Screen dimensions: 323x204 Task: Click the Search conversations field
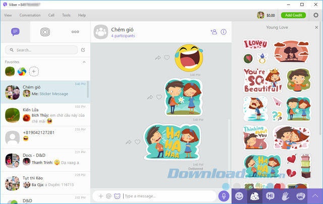[x=41, y=50]
